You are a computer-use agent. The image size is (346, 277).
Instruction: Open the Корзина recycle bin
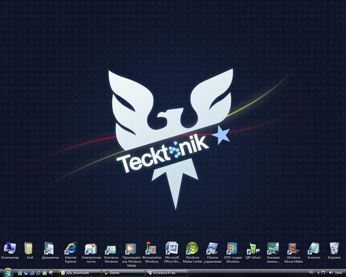click(334, 249)
